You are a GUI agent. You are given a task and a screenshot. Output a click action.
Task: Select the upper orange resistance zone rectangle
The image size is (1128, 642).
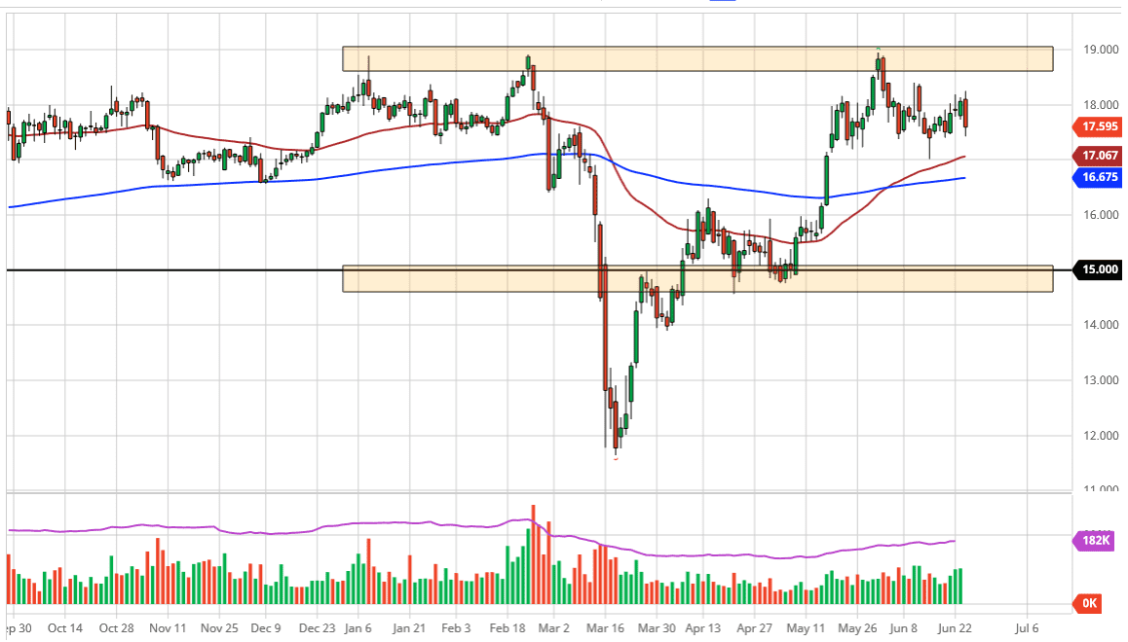pos(696,58)
